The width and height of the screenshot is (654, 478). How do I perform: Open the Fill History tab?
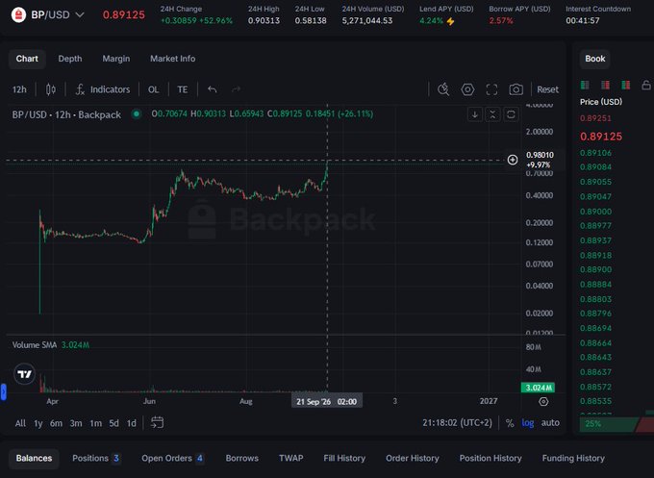tap(344, 459)
